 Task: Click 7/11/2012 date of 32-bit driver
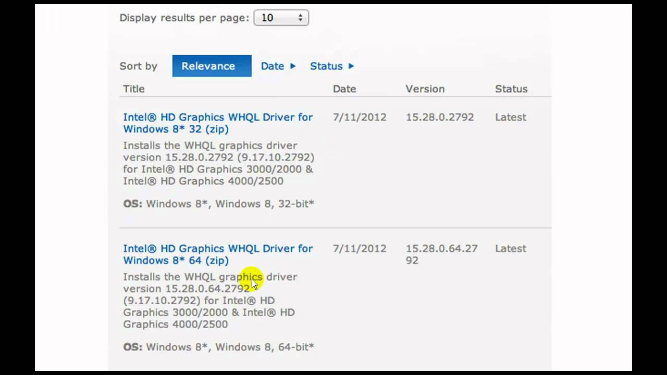360,117
